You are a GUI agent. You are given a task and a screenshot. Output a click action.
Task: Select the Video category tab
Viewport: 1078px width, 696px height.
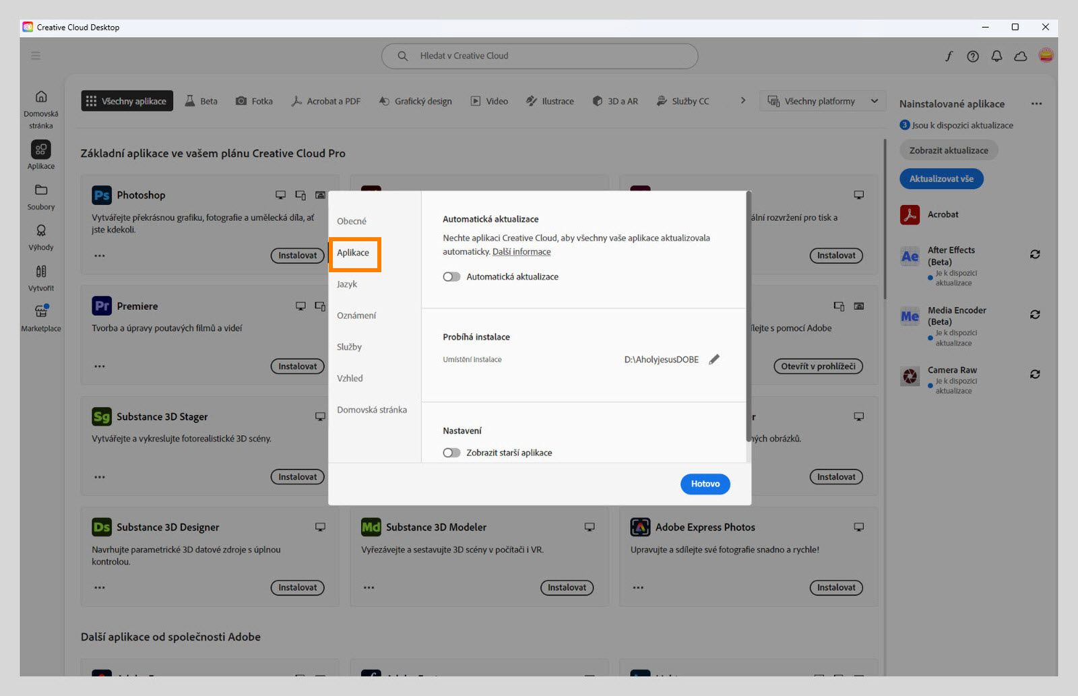point(489,101)
